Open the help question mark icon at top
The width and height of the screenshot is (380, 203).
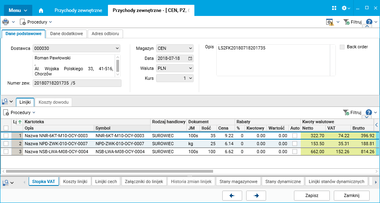click(369, 22)
